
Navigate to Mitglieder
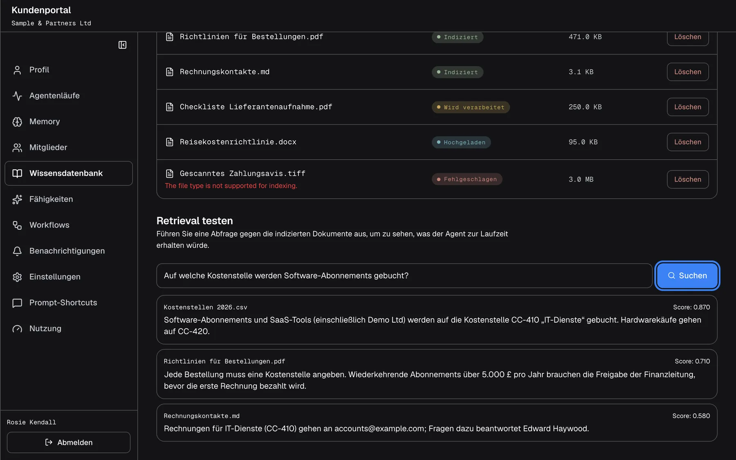pos(69,148)
